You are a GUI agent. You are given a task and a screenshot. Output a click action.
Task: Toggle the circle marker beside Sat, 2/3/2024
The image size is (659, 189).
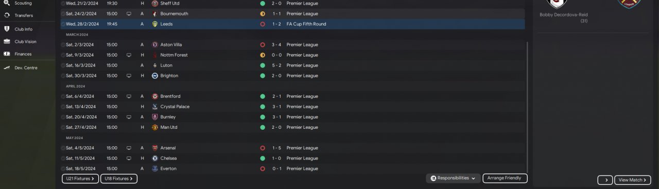[63, 45]
